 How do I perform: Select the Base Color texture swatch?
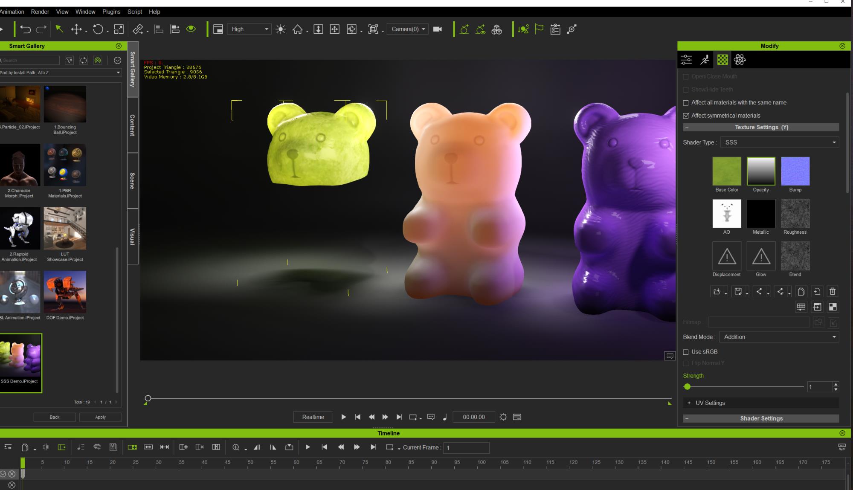coord(727,171)
